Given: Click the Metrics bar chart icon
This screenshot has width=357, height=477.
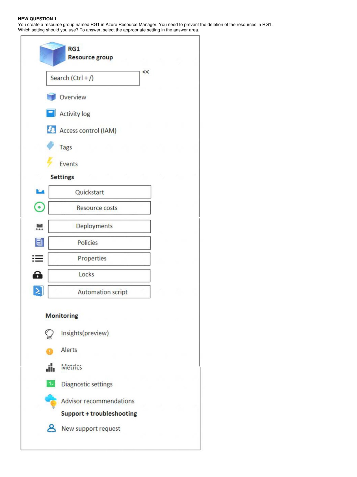Looking at the screenshot, I should [50, 368].
